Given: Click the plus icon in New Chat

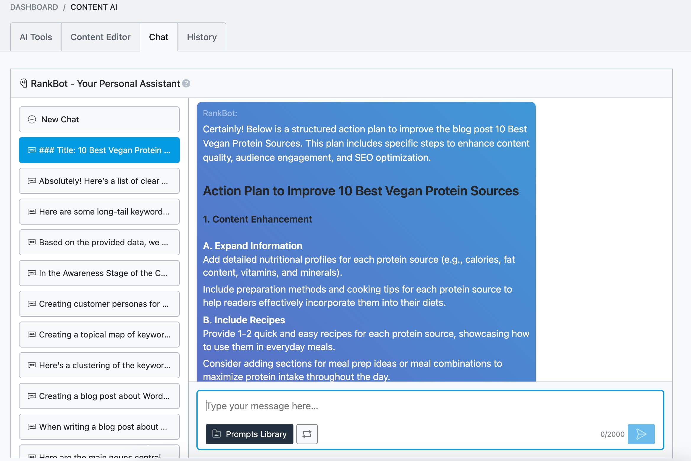Looking at the screenshot, I should coord(32,119).
